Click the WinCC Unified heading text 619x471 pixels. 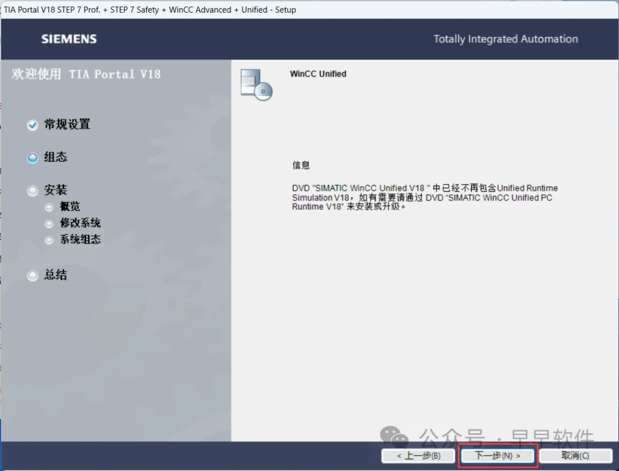pos(318,74)
